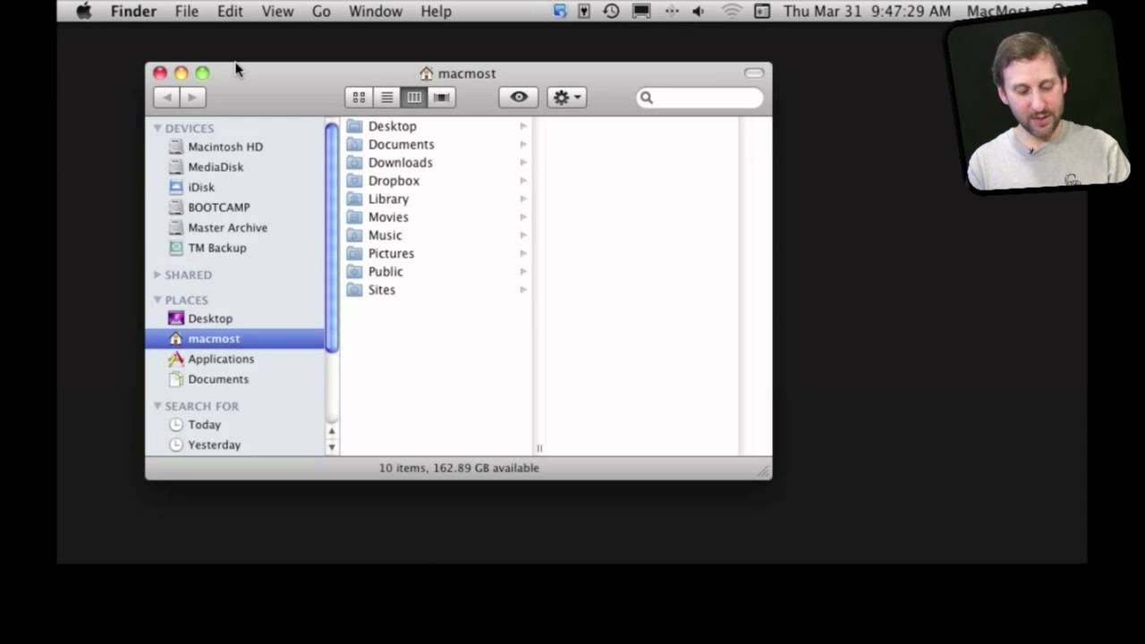This screenshot has height=644, width=1145.
Task: Open Time Machine menu bar icon
Action: pos(612,11)
